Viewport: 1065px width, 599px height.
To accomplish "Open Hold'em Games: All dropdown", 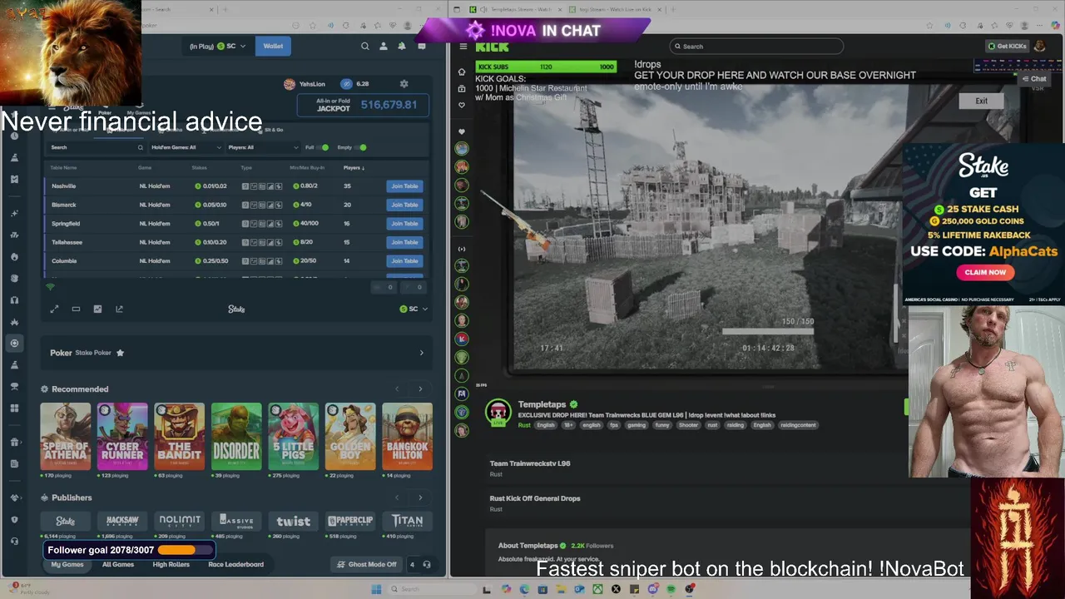I will tap(186, 147).
